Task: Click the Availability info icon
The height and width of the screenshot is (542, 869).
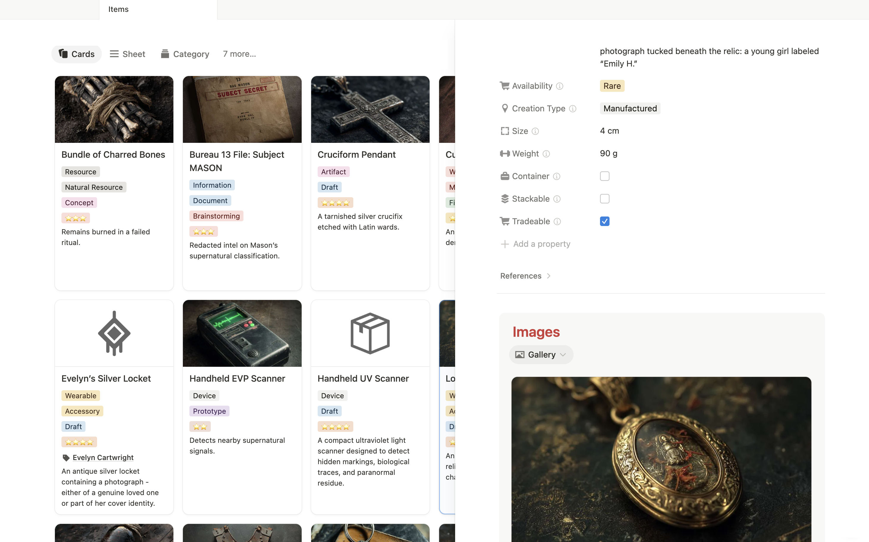Action: pyautogui.click(x=559, y=86)
